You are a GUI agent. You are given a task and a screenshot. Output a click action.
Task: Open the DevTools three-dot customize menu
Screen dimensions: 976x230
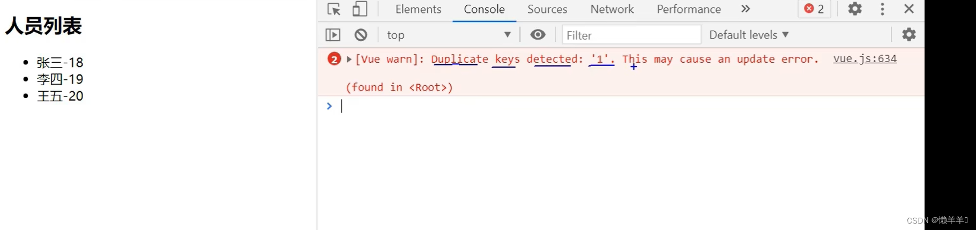882,9
